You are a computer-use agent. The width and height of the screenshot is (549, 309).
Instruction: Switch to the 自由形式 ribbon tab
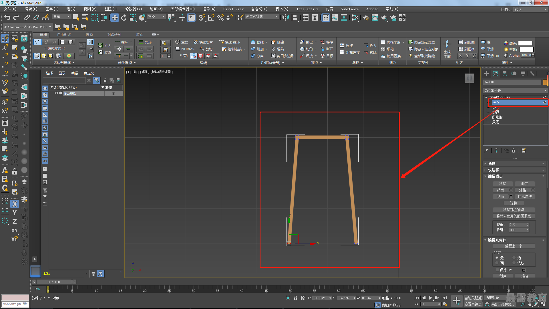coord(64,35)
